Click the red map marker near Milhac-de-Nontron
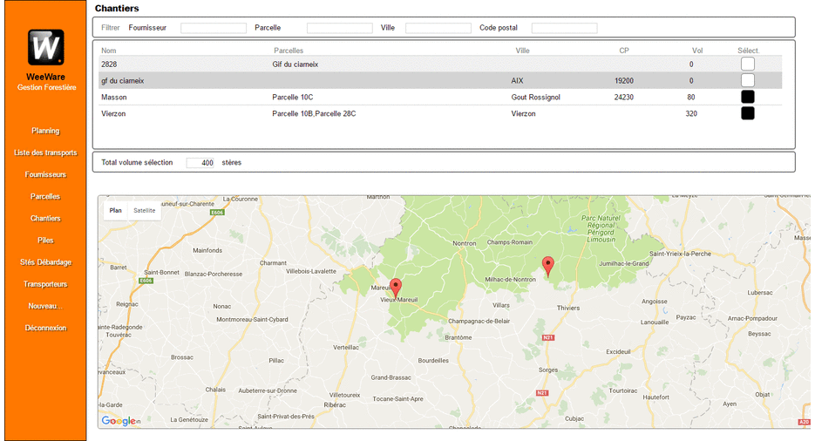The width and height of the screenshot is (815, 441). point(547,266)
